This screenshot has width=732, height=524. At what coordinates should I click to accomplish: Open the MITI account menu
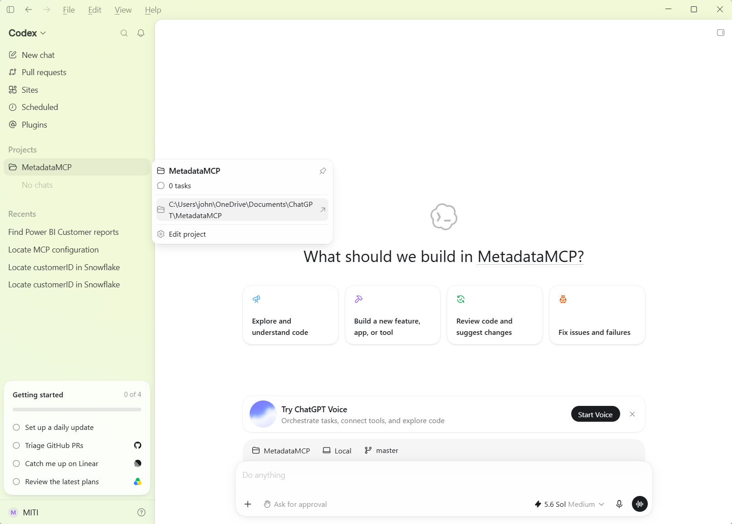pos(24,512)
